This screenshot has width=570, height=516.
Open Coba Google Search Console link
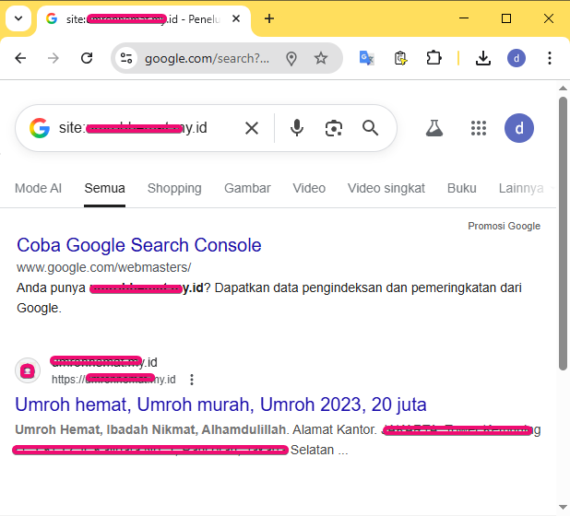139,245
